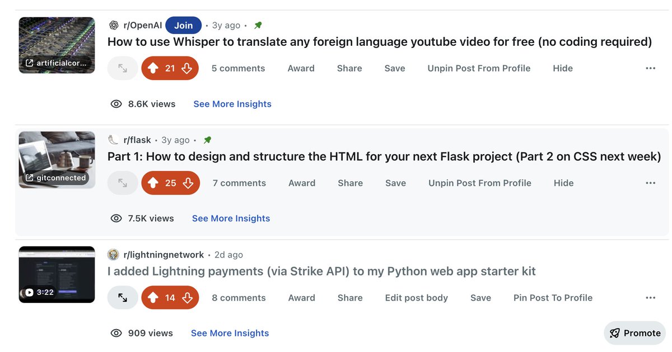Play the 3:22 video thumbnail
672x352 pixels.
tap(57, 274)
